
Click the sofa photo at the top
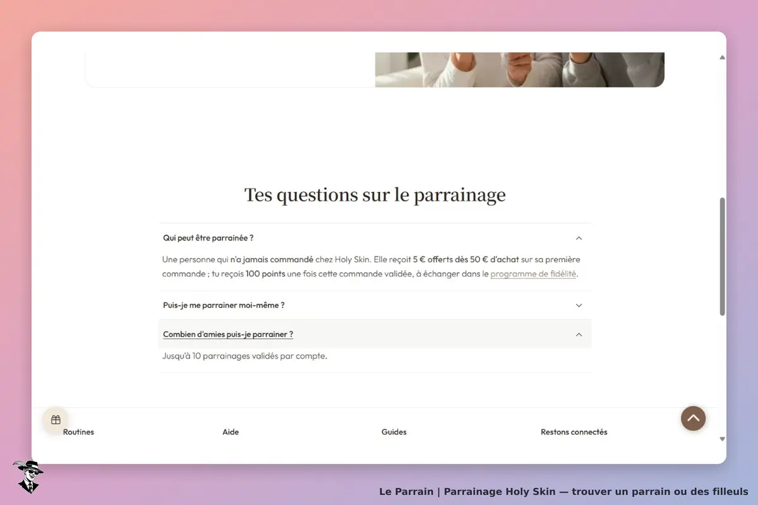[x=520, y=69]
